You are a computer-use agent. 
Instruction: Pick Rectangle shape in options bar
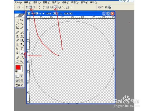coord(48,7)
